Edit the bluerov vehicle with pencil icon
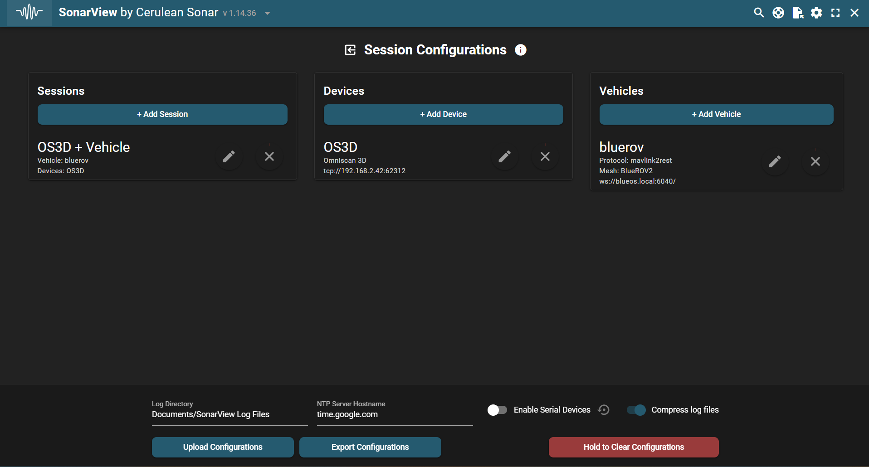The image size is (869, 467). click(775, 161)
